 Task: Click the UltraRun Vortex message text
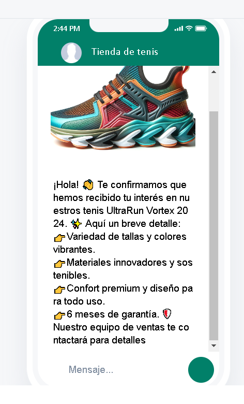point(123,262)
